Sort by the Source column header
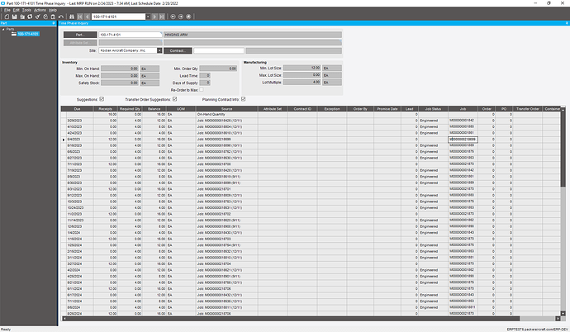 [x=226, y=109]
